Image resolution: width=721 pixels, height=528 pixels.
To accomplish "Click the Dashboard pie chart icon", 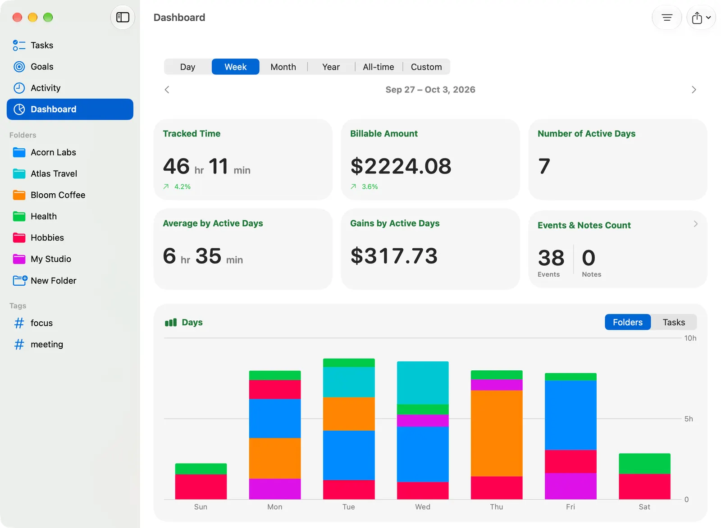I will click(19, 109).
